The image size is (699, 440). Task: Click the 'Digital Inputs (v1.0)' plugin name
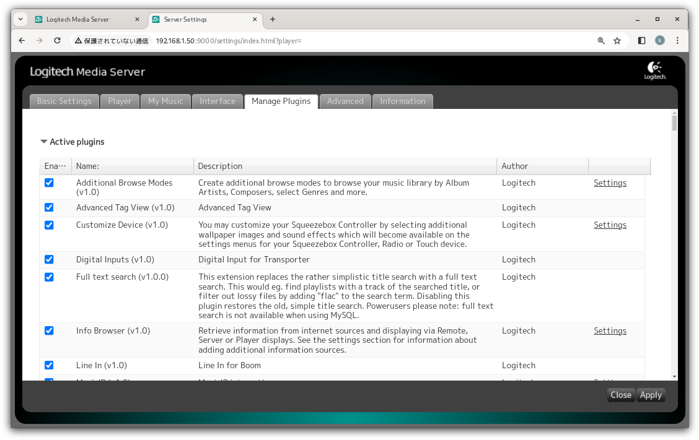point(115,260)
